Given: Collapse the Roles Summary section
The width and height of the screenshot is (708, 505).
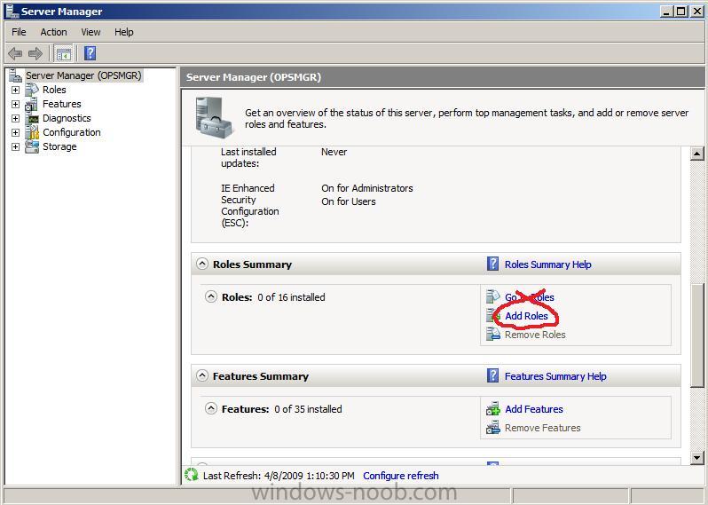Looking at the screenshot, I should pos(202,264).
